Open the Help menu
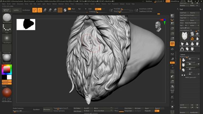The image size is (203, 114). (x=133, y=4)
